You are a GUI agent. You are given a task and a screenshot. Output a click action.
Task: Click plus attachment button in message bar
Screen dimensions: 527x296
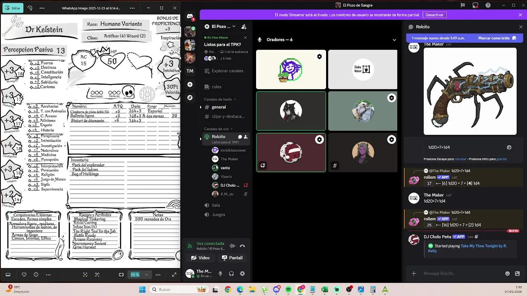[414, 273]
